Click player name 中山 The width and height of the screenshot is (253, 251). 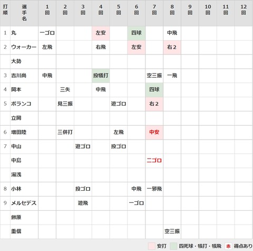click(x=16, y=146)
